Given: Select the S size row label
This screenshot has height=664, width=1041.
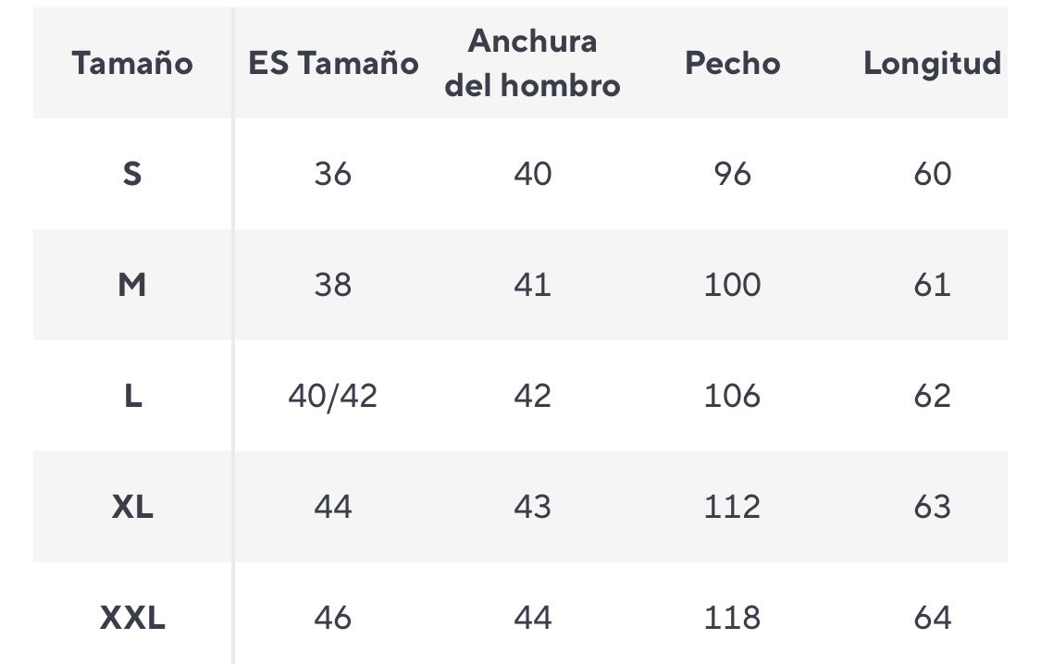Looking at the screenshot, I should (x=132, y=174).
